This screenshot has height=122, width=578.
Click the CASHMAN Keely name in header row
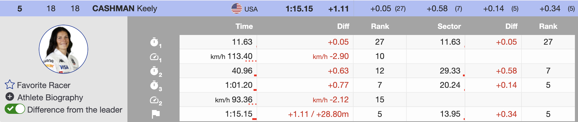click(x=125, y=8)
